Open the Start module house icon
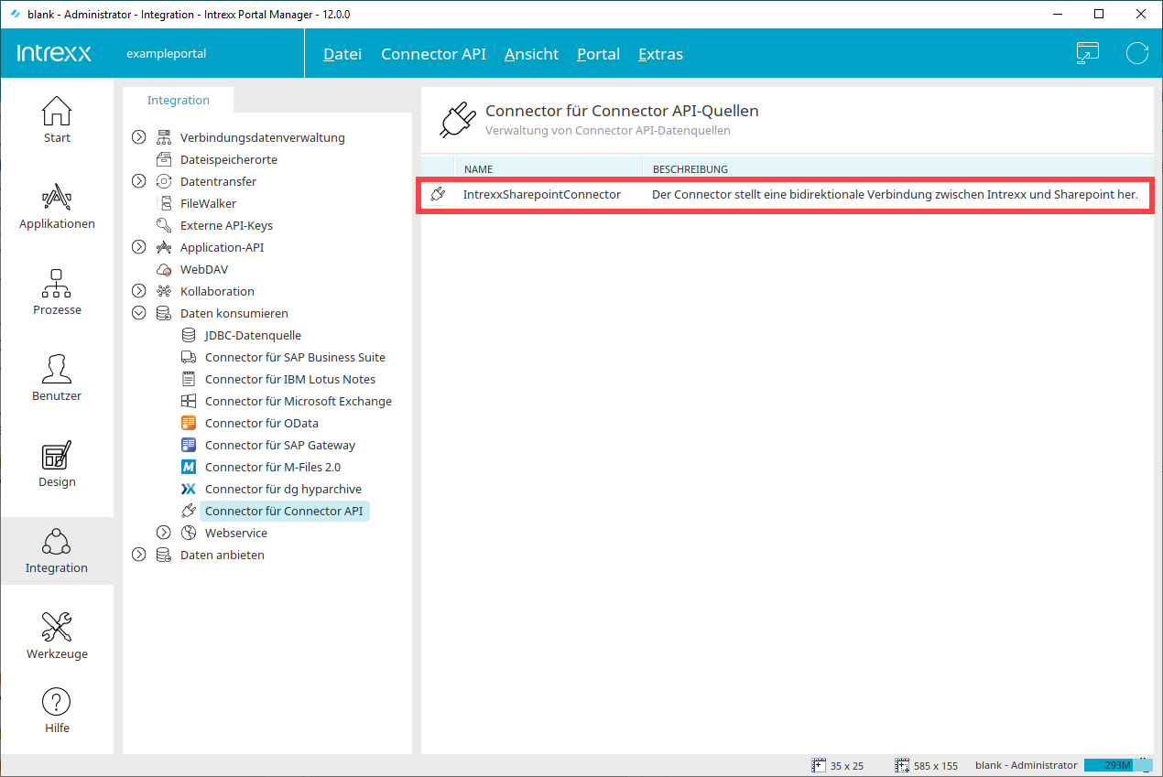This screenshot has width=1163, height=777. [x=57, y=111]
